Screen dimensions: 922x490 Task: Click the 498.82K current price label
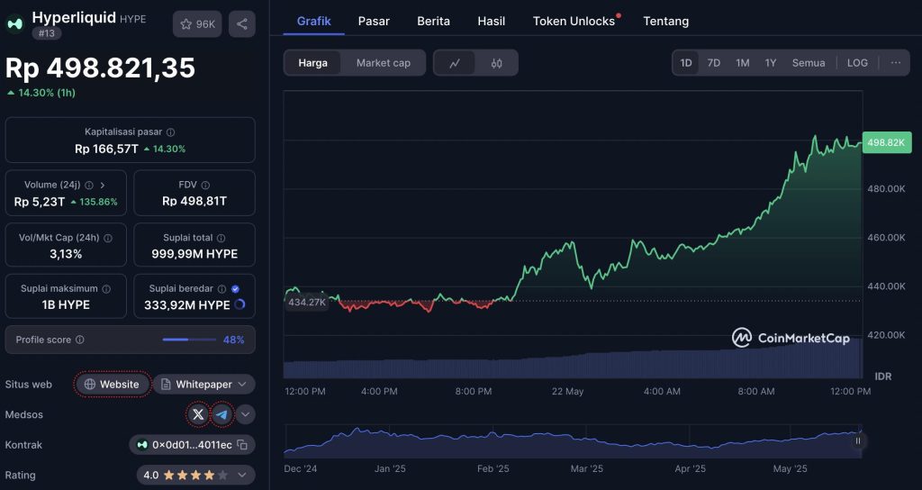click(886, 143)
